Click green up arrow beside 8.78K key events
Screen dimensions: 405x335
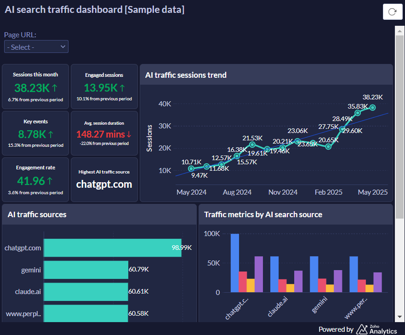pyautogui.click(x=51, y=134)
